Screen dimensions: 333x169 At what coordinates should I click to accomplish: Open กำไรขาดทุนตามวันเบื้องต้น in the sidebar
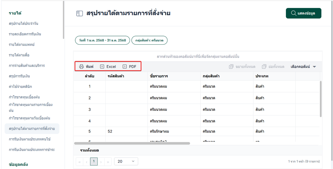click(30, 118)
